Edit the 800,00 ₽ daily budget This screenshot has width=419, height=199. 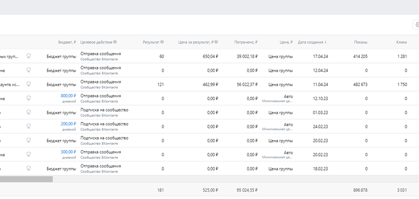[68, 96]
